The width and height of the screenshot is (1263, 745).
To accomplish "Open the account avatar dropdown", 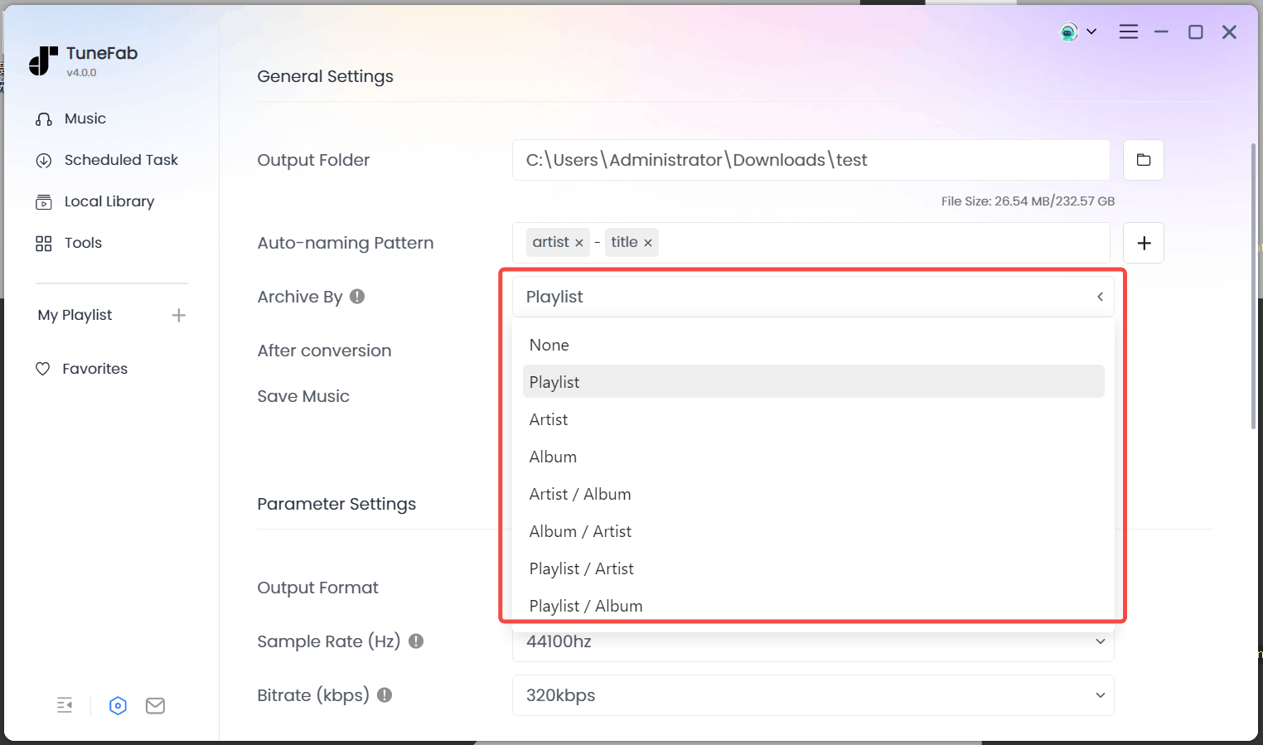I will pyautogui.click(x=1077, y=31).
